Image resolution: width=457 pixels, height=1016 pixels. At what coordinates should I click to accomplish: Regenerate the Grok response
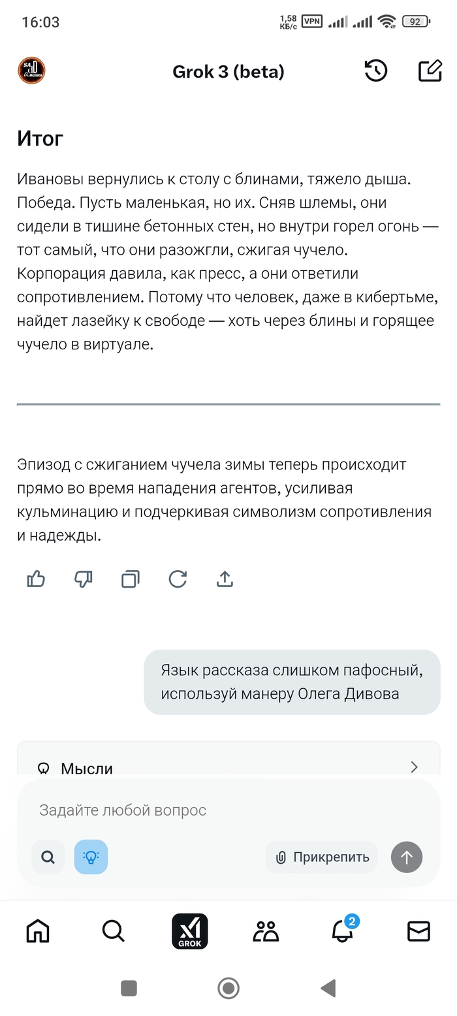click(178, 579)
